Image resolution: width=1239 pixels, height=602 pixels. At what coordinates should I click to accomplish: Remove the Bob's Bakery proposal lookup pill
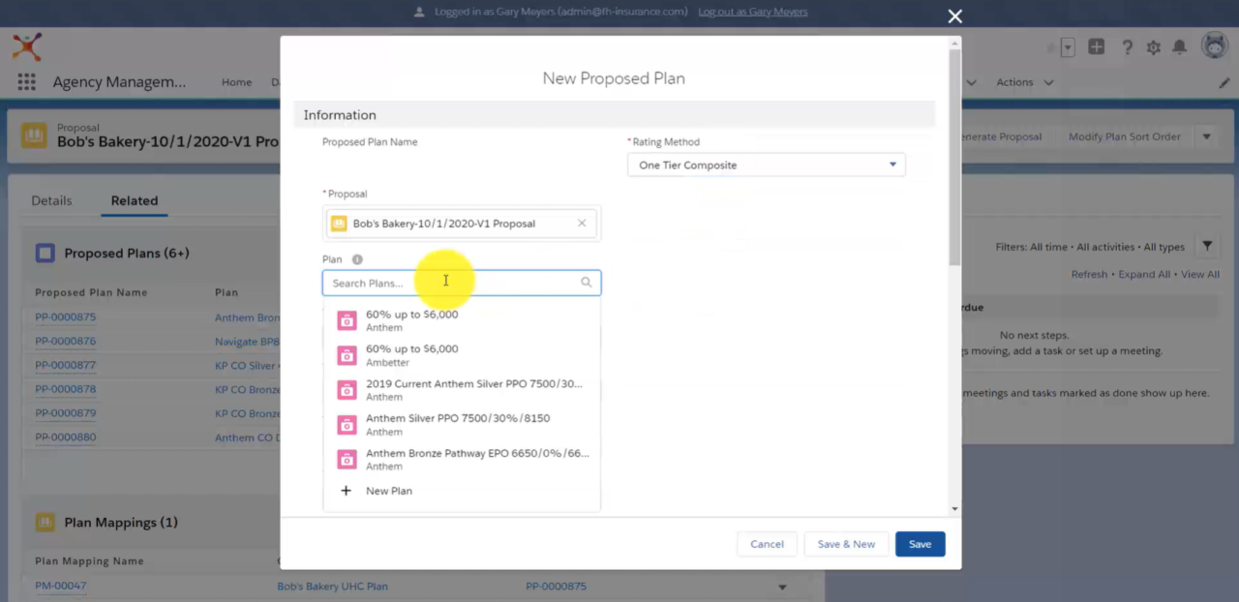(x=581, y=223)
